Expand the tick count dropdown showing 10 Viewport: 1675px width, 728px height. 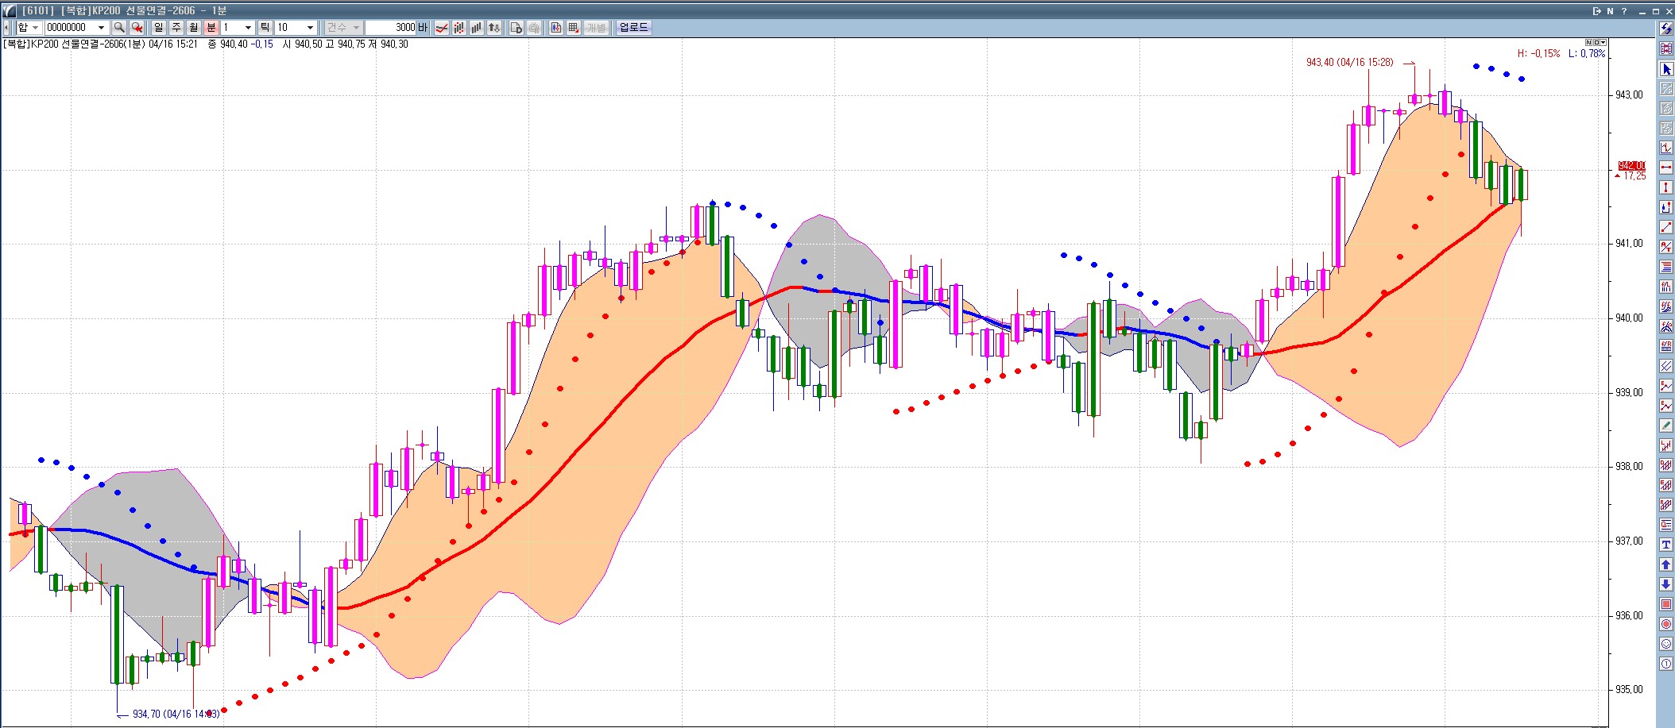(310, 28)
